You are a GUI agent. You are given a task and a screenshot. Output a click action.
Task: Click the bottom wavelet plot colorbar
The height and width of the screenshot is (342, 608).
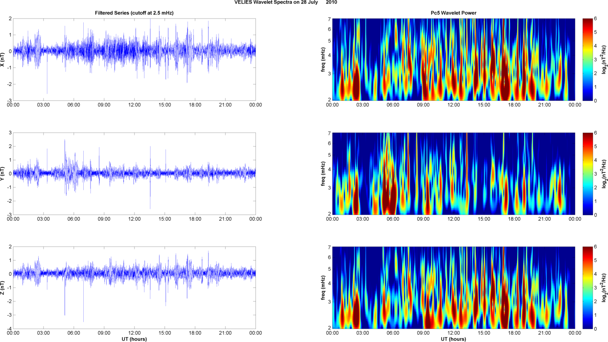(x=587, y=288)
